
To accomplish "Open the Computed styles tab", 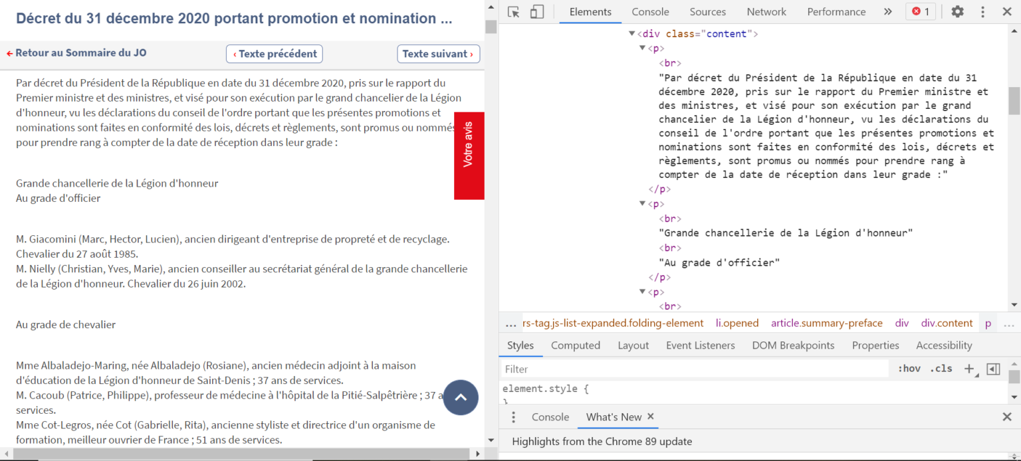I will [x=575, y=345].
